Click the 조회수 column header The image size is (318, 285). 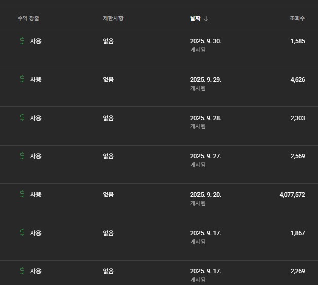click(x=297, y=18)
